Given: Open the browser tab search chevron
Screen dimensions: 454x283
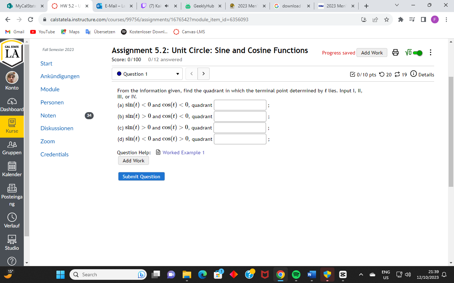Looking at the screenshot, I should [397, 6].
